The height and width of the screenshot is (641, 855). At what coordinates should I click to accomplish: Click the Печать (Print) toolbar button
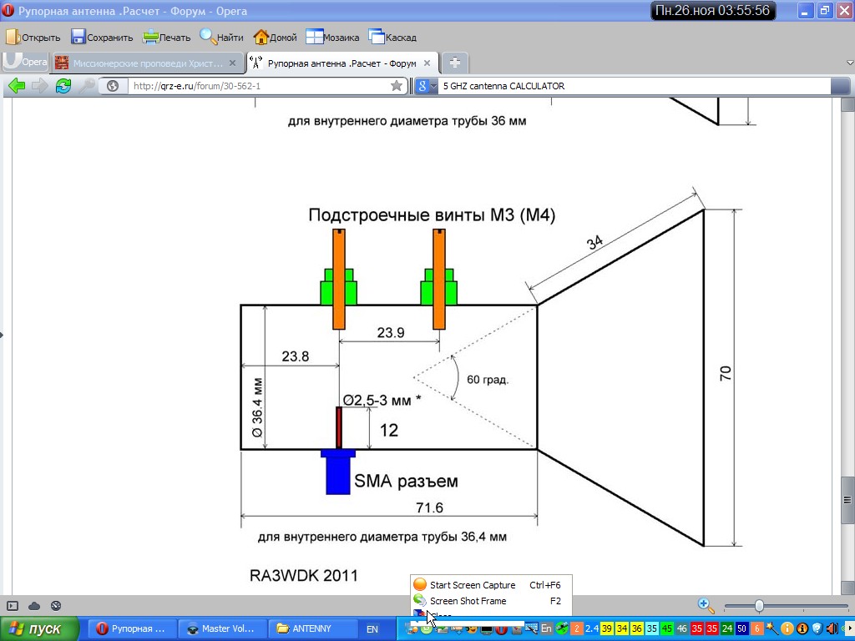[x=167, y=37]
